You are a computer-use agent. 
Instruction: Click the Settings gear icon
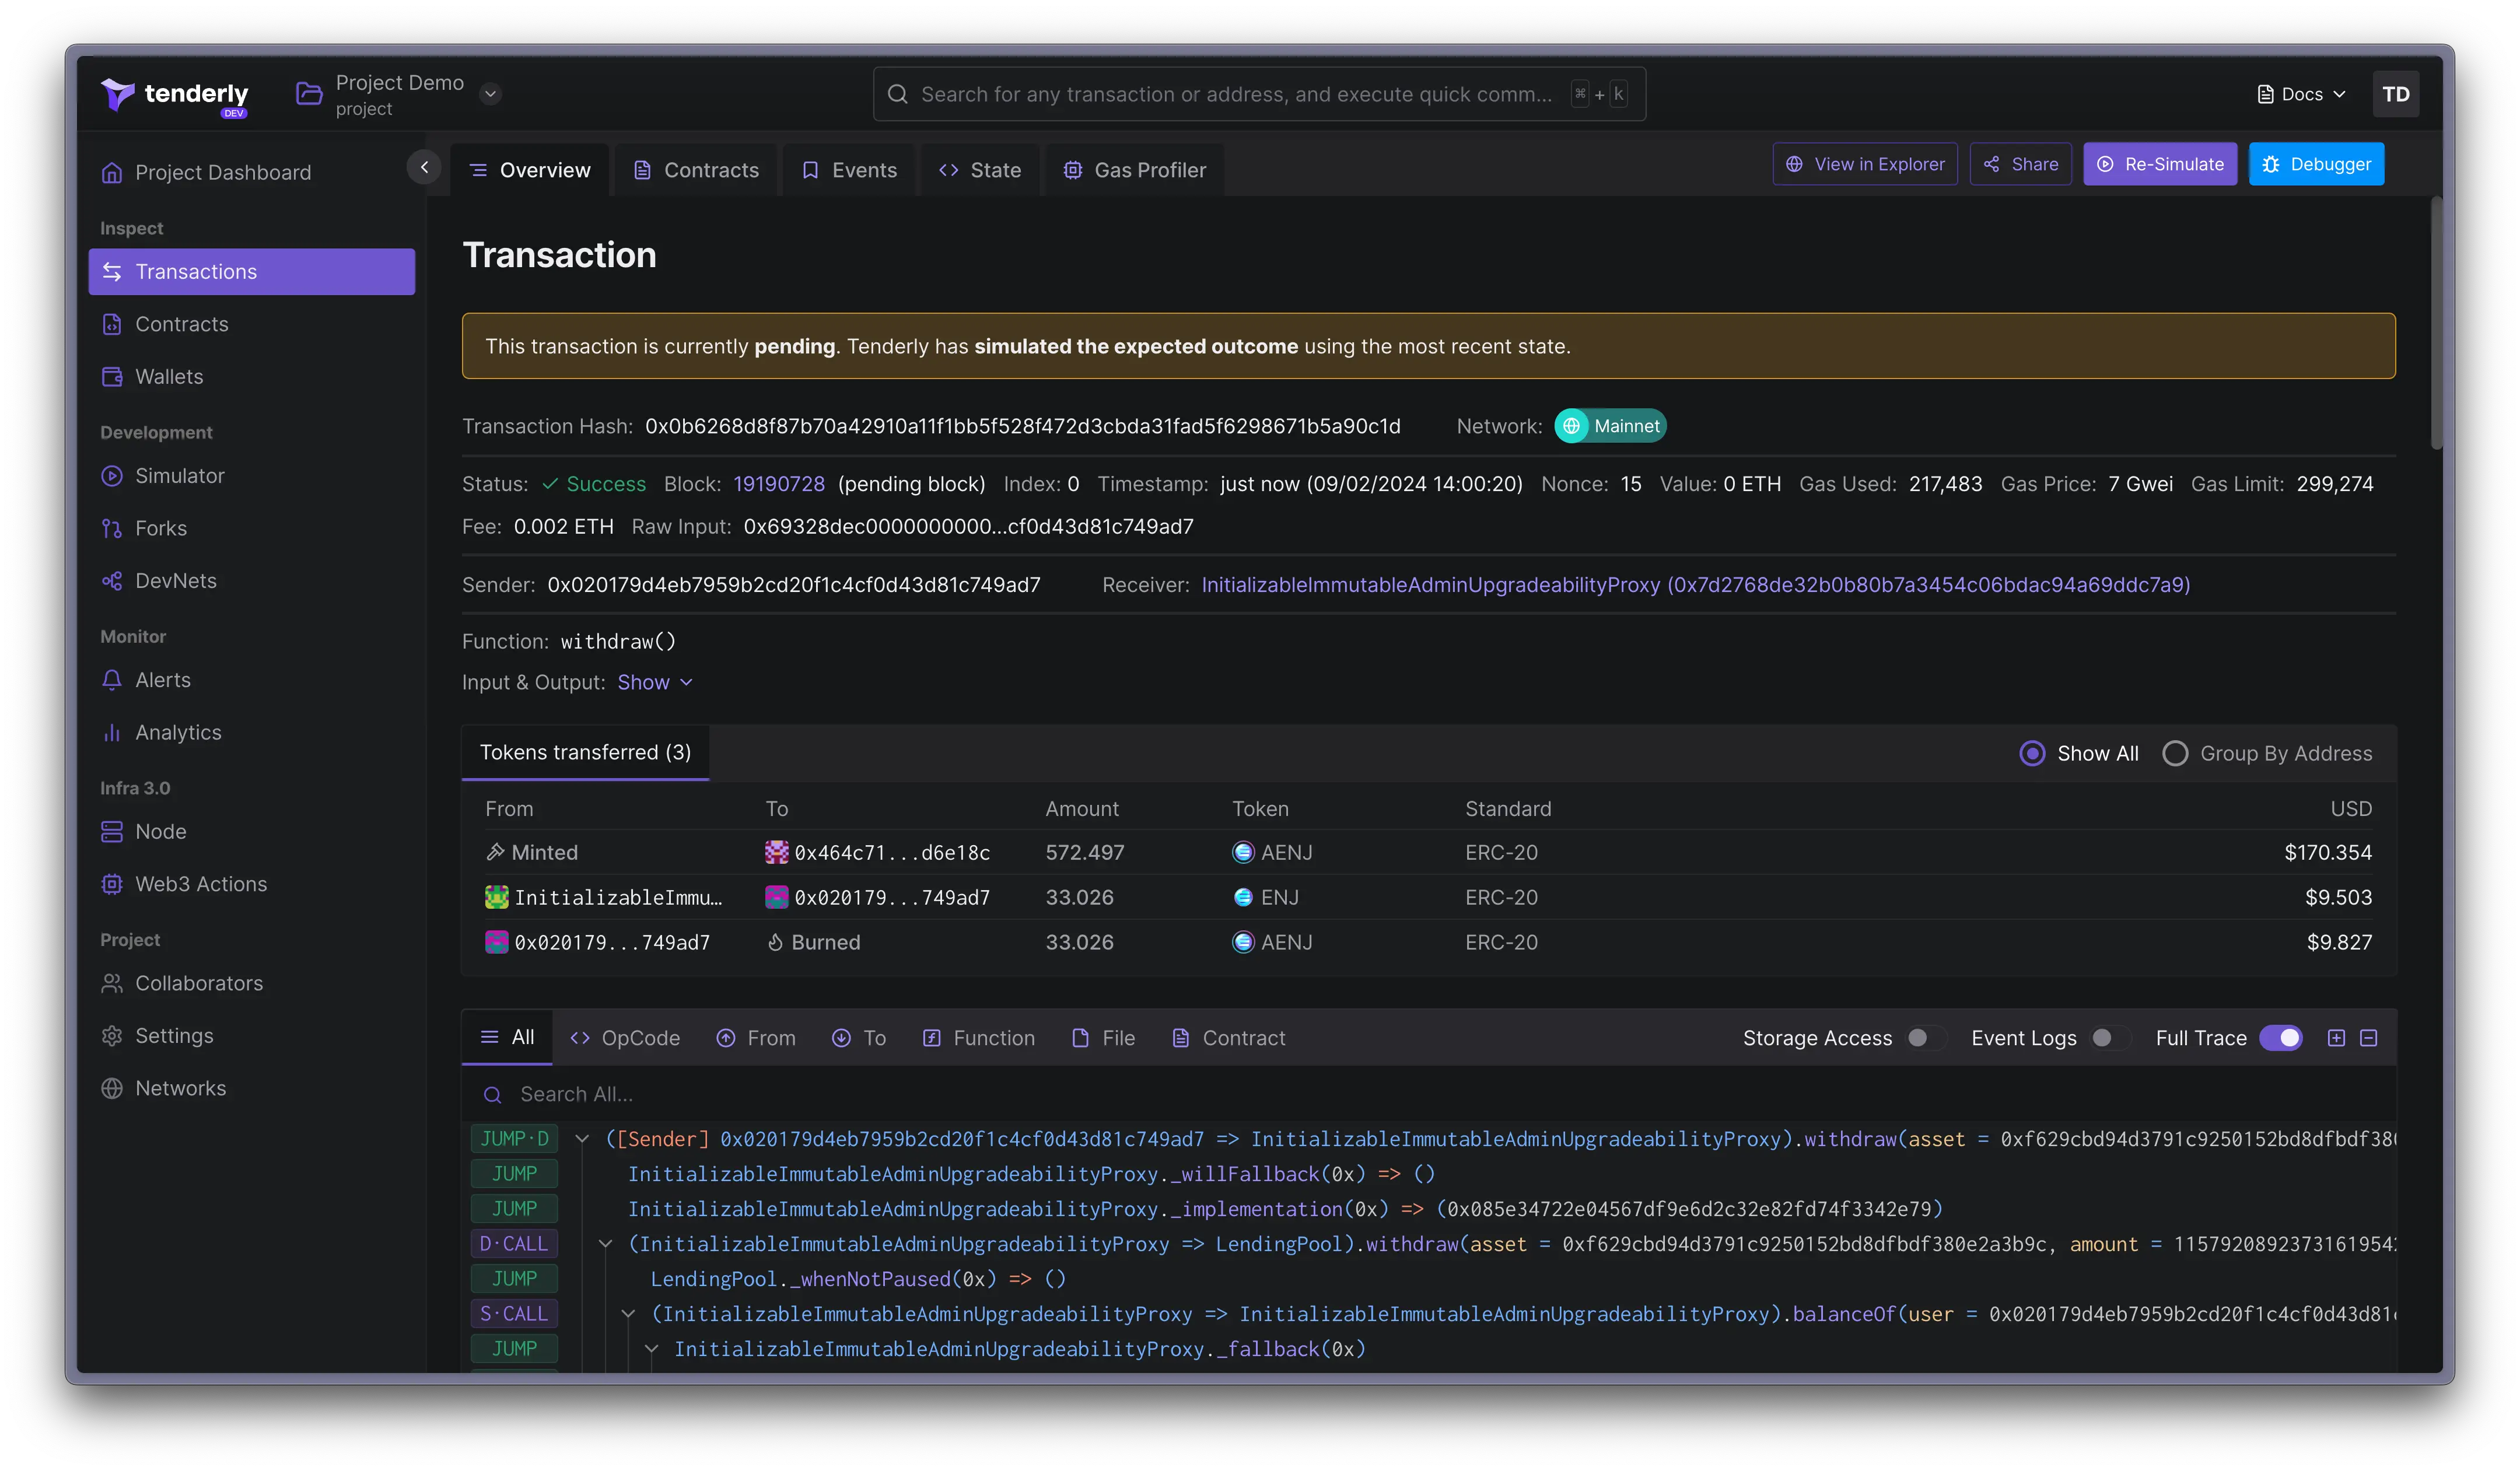click(112, 1036)
